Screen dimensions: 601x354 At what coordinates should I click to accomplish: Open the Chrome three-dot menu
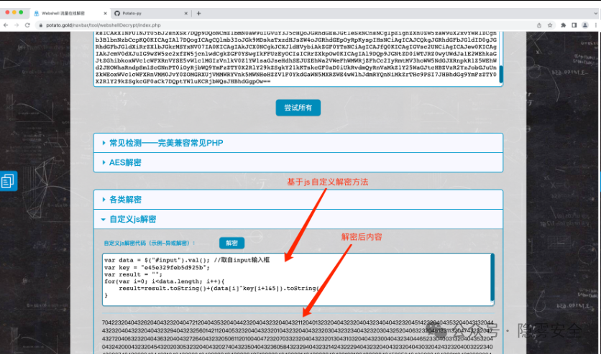(x=596, y=25)
